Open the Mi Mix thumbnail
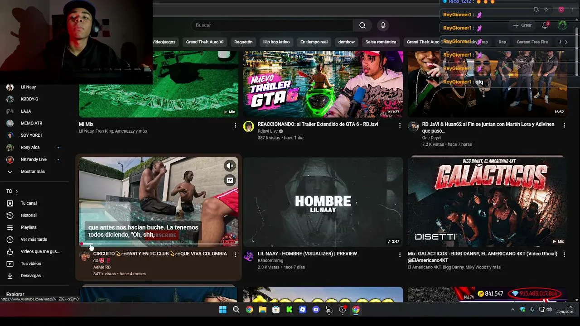This screenshot has height=326, width=580. click(x=159, y=84)
